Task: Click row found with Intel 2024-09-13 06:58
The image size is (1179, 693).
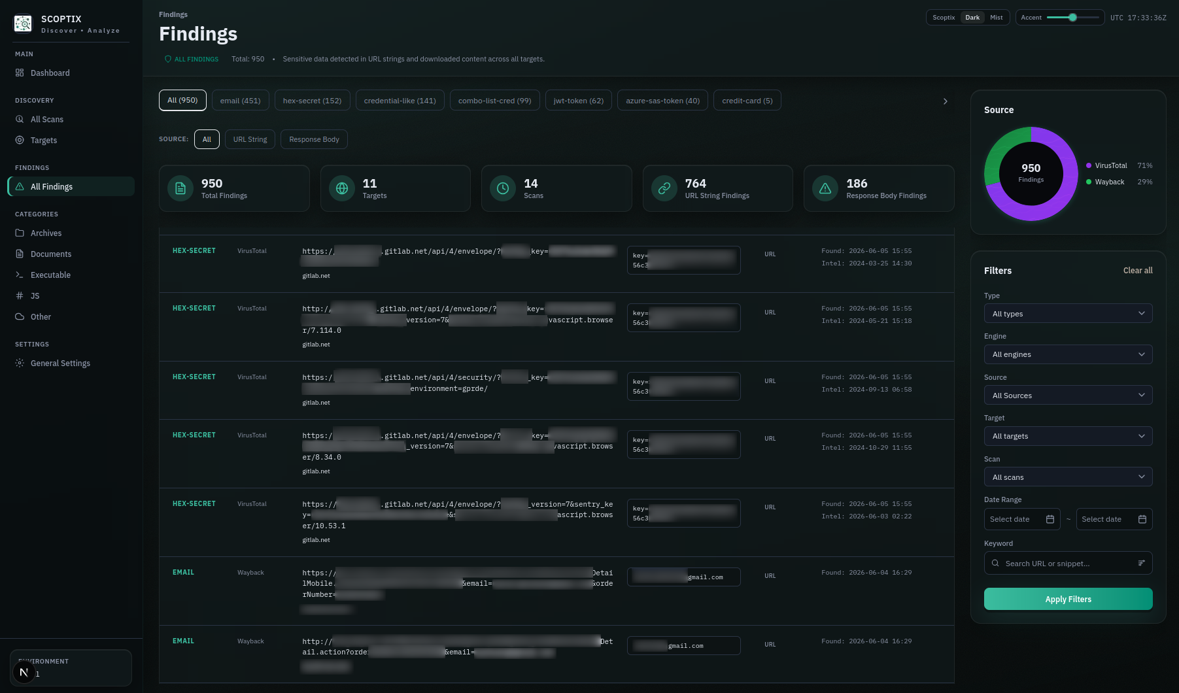Action: pos(556,390)
